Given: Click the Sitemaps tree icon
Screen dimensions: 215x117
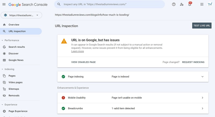Looking at the screenshot, I should (4, 89).
